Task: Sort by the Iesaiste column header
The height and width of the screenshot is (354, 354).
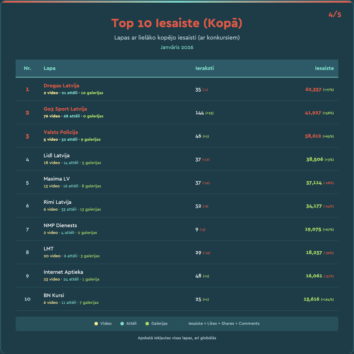Action: 324,68
